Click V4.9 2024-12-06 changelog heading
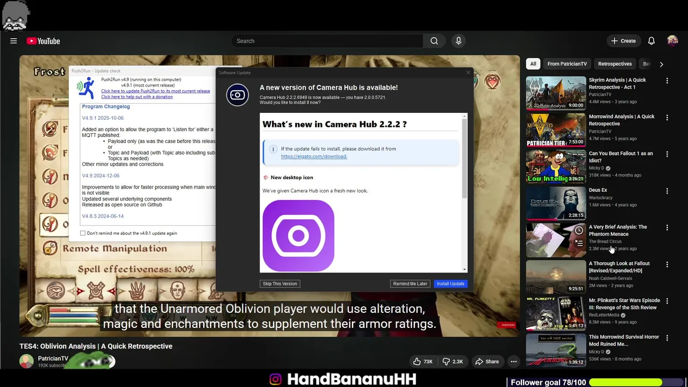The width and height of the screenshot is (688, 387). 101,176
